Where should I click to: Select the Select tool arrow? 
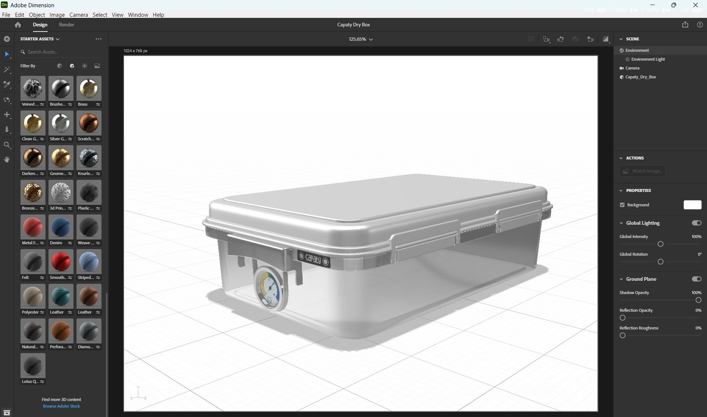pos(7,54)
